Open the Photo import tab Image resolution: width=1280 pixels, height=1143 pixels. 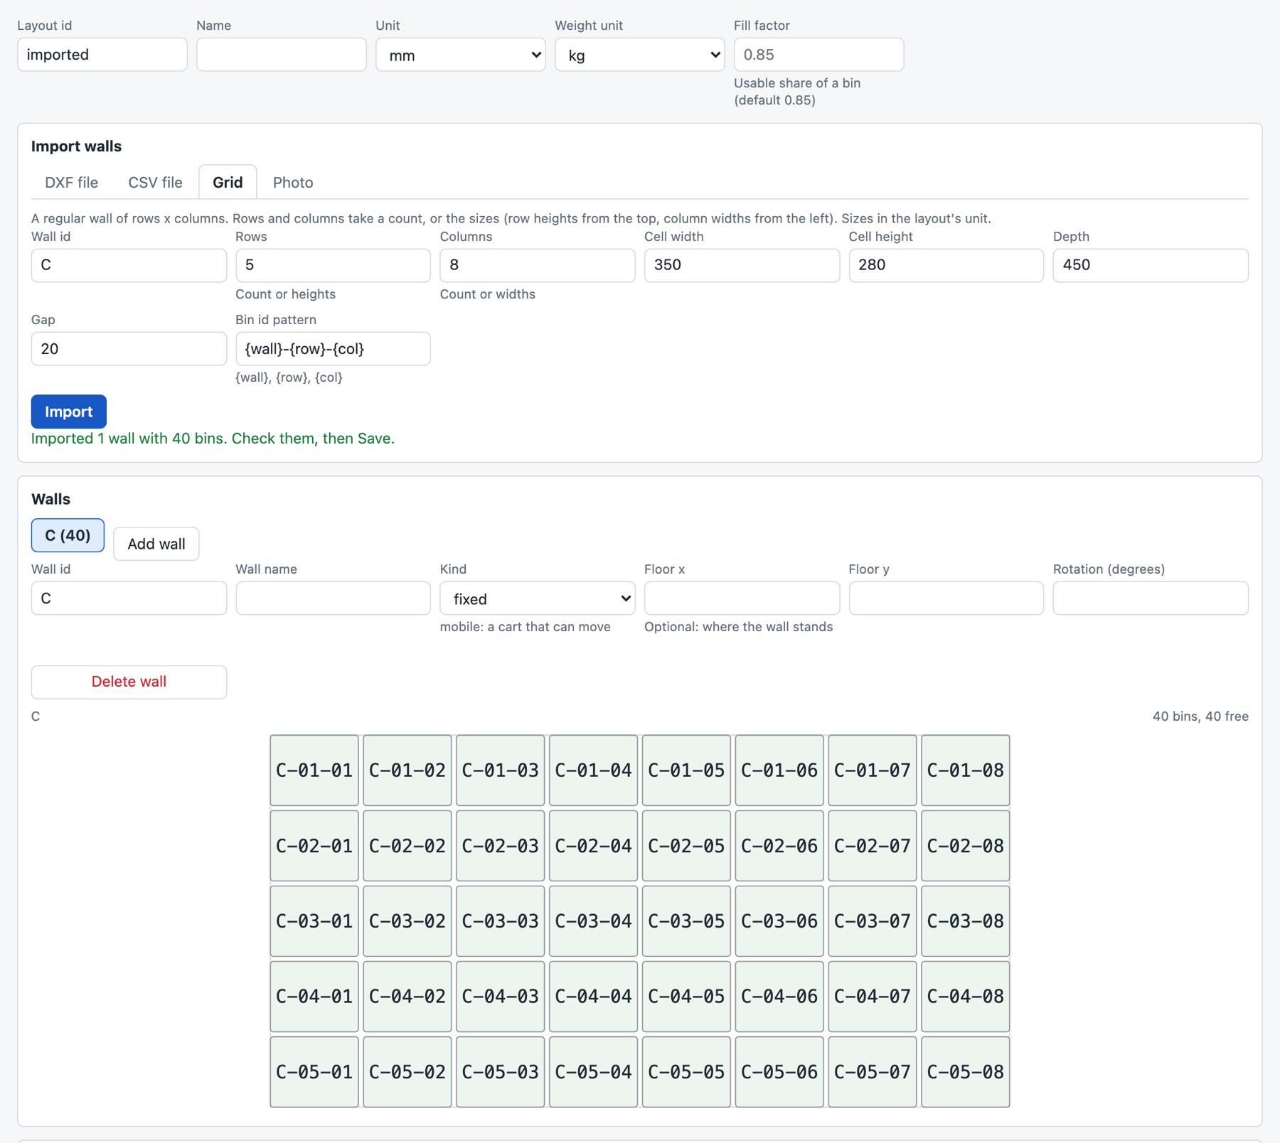(x=293, y=183)
